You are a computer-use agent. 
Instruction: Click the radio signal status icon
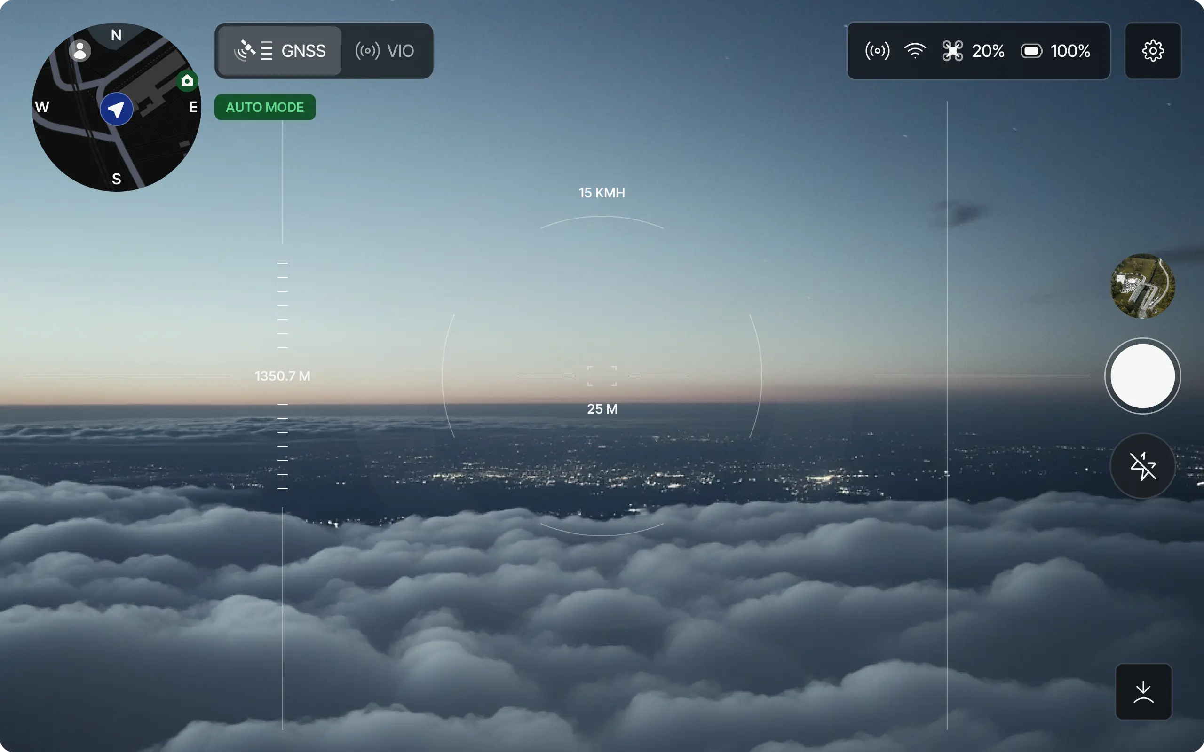pos(877,51)
